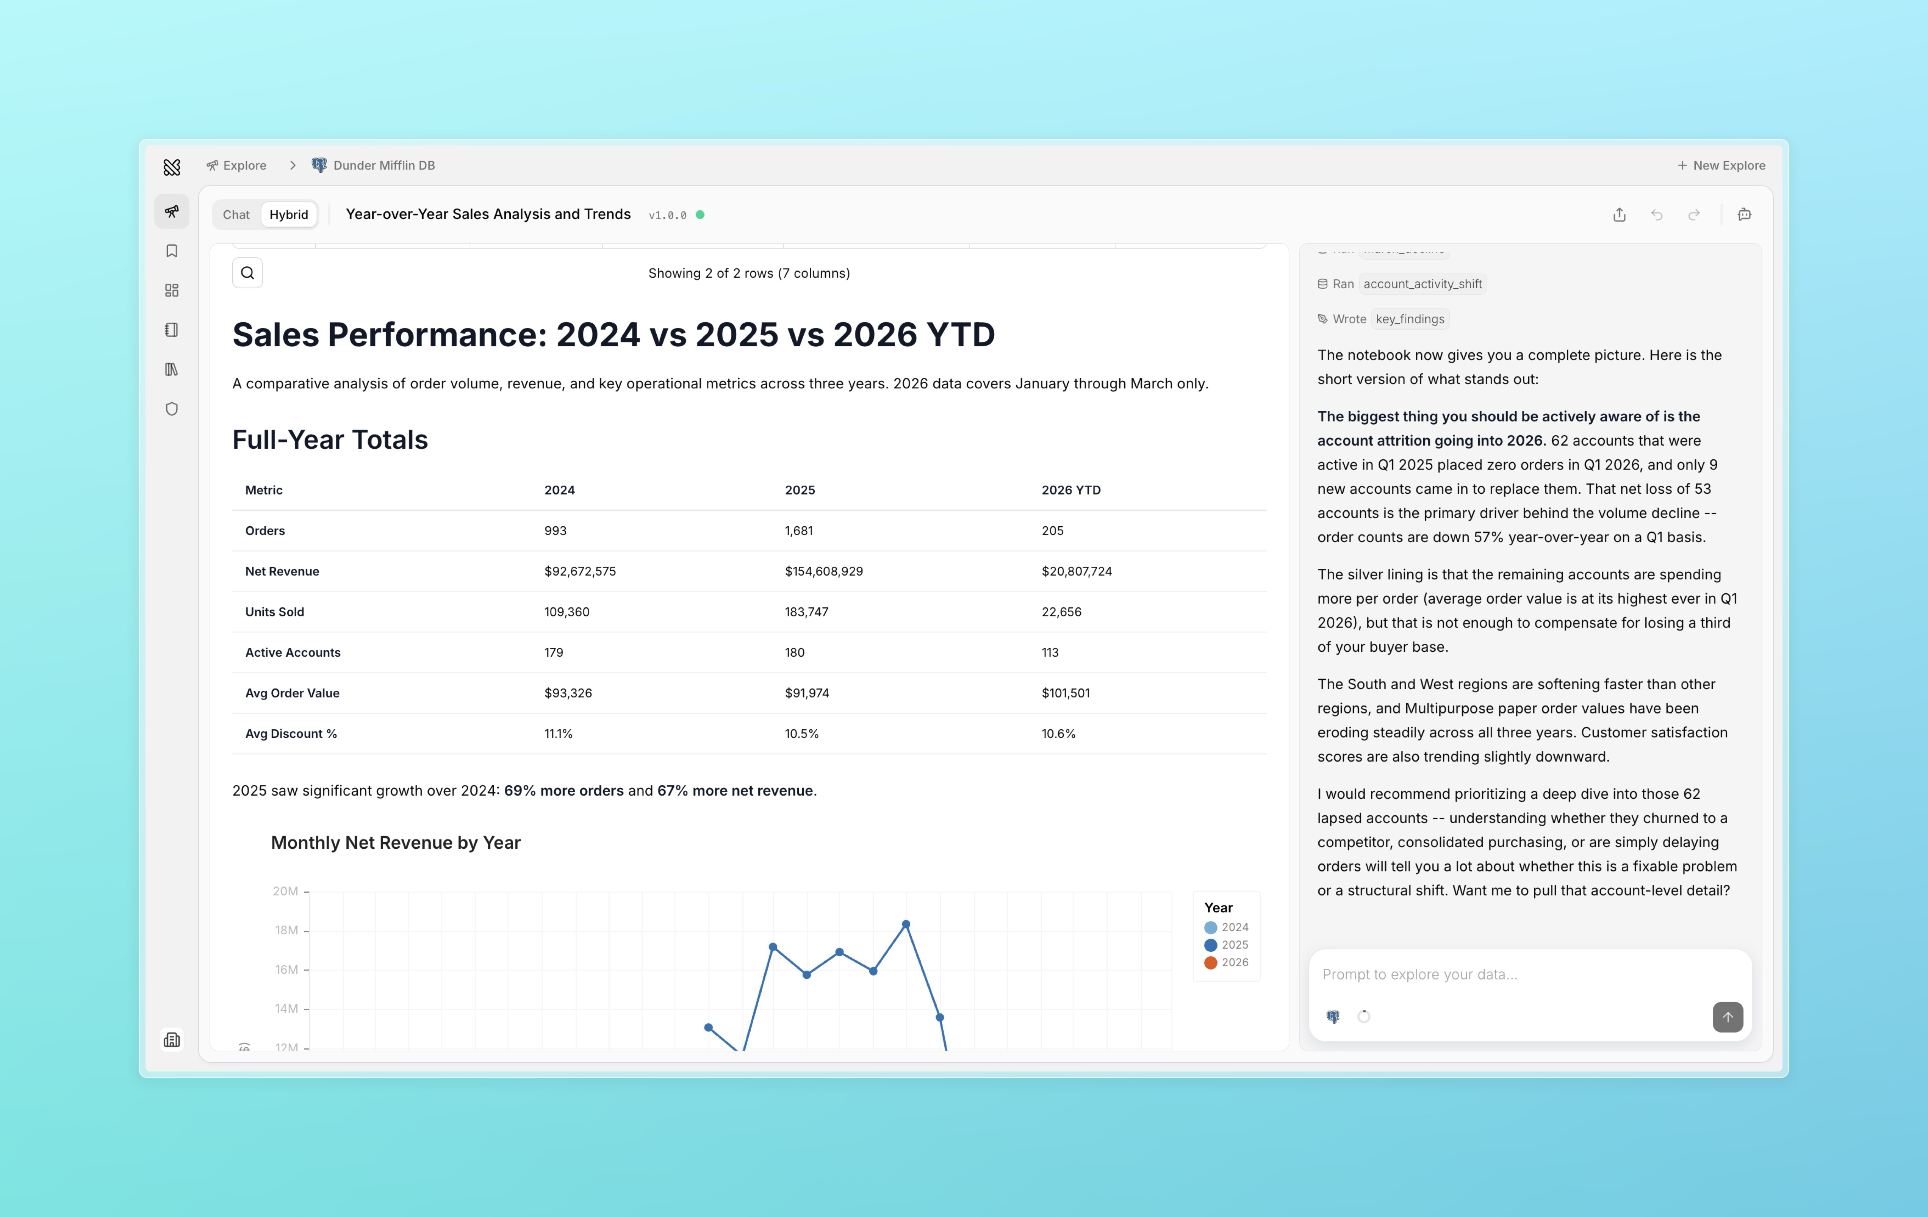
Task: Click the share export icon
Action: [1619, 214]
